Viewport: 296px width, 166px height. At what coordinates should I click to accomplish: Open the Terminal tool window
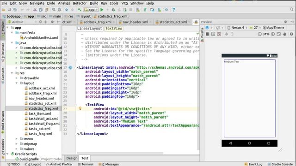[86, 164]
